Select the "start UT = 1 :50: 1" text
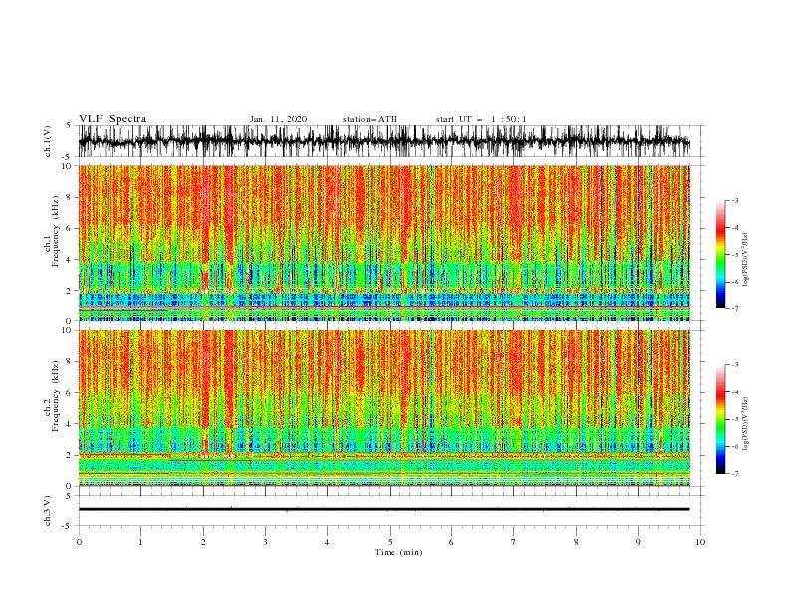789x609 pixels. [481, 119]
